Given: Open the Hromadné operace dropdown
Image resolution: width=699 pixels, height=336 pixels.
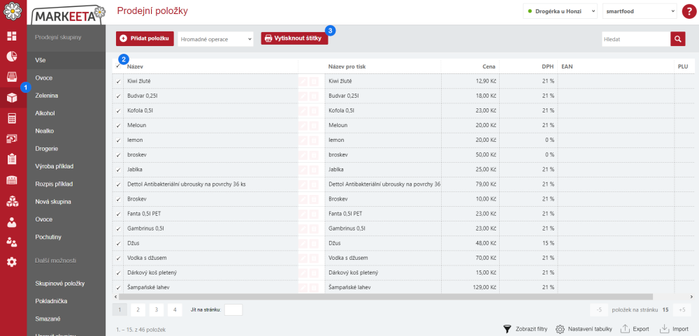Looking at the screenshot, I should click(x=216, y=39).
